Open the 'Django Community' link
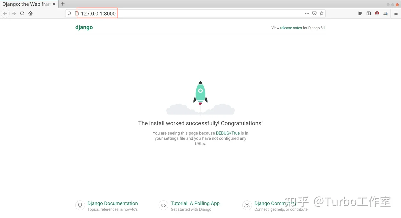This screenshot has height=218, width=401. (x=275, y=203)
